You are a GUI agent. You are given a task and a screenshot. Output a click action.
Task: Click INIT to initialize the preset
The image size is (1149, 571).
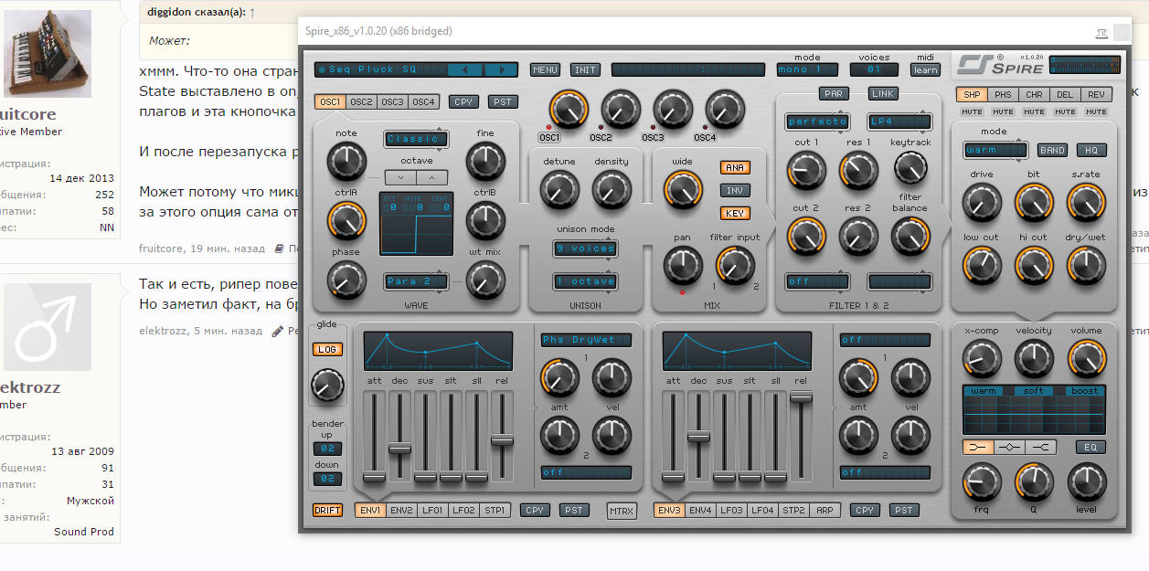[585, 69]
